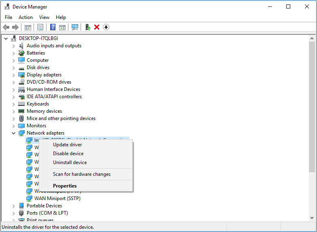317x232 pixels.
Task: Choose Disable device from context menu
Action: (x=86, y=154)
